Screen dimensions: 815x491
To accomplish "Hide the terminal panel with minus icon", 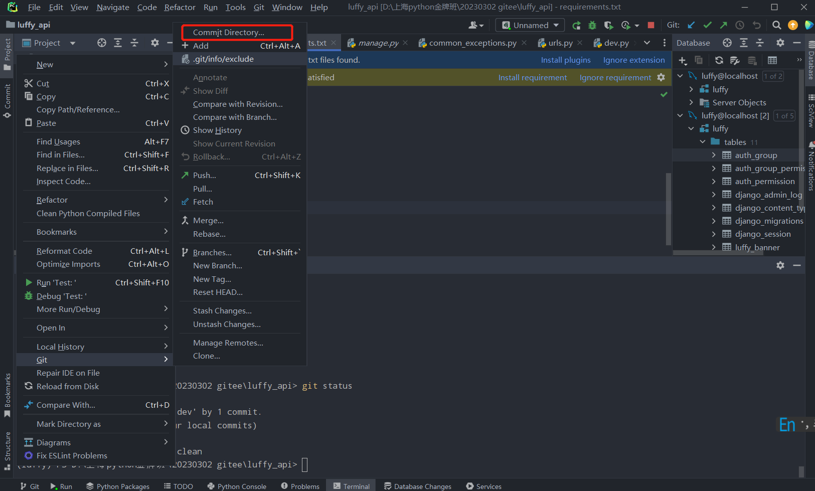I will pos(797,265).
